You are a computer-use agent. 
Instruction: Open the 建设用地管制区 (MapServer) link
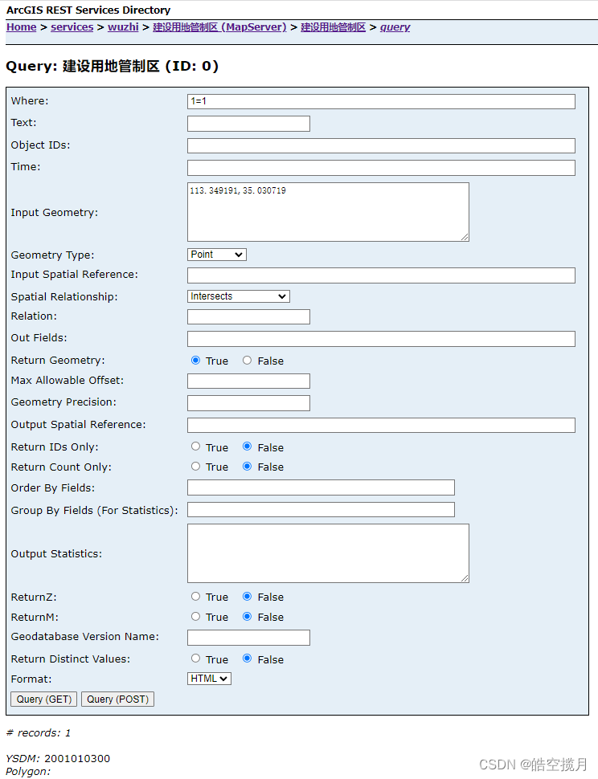coord(219,27)
